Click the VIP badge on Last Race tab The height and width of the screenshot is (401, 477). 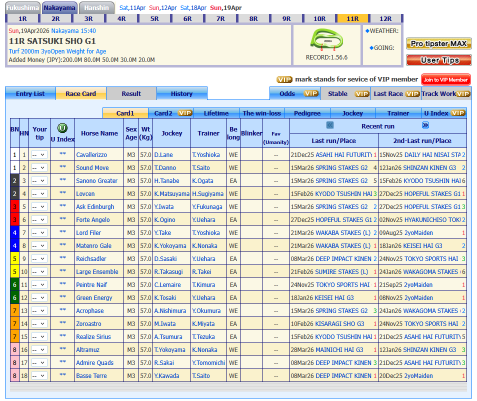coord(412,93)
